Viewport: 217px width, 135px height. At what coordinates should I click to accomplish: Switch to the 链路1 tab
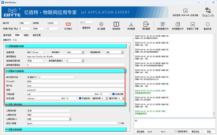click(x=17, y=35)
